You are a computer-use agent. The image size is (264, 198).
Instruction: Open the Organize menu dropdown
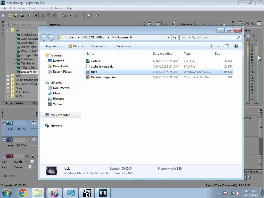coord(52,46)
